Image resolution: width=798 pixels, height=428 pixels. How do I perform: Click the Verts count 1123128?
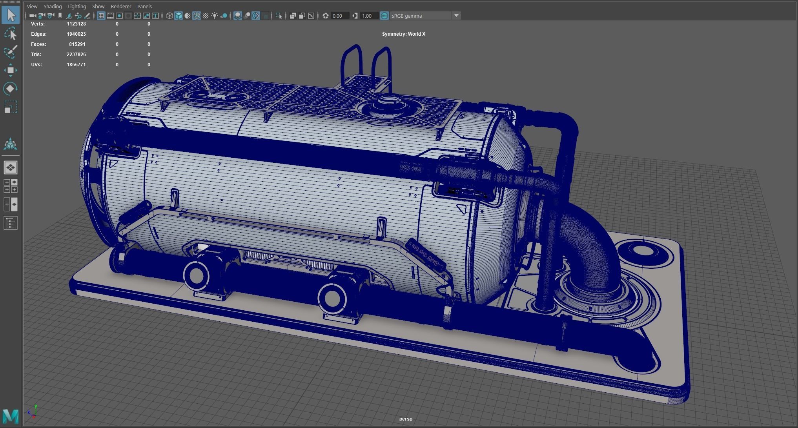(x=76, y=24)
